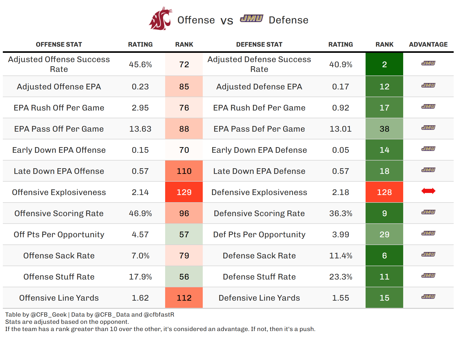Click the dark green rank 2 cell
The width and height of the screenshot is (456, 338).
click(x=384, y=64)
